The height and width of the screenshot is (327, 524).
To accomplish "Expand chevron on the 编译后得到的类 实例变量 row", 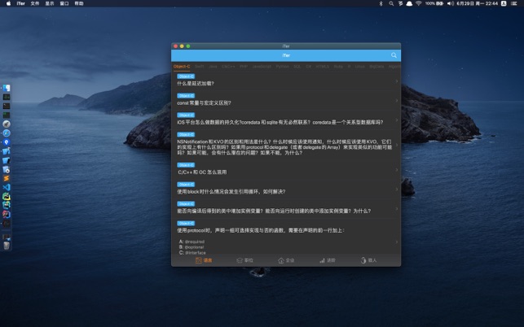I will (397, 208).
